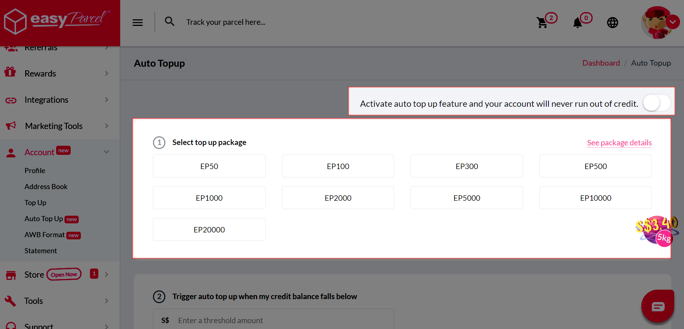Open the hamburger navigation menu

point(138,22)
